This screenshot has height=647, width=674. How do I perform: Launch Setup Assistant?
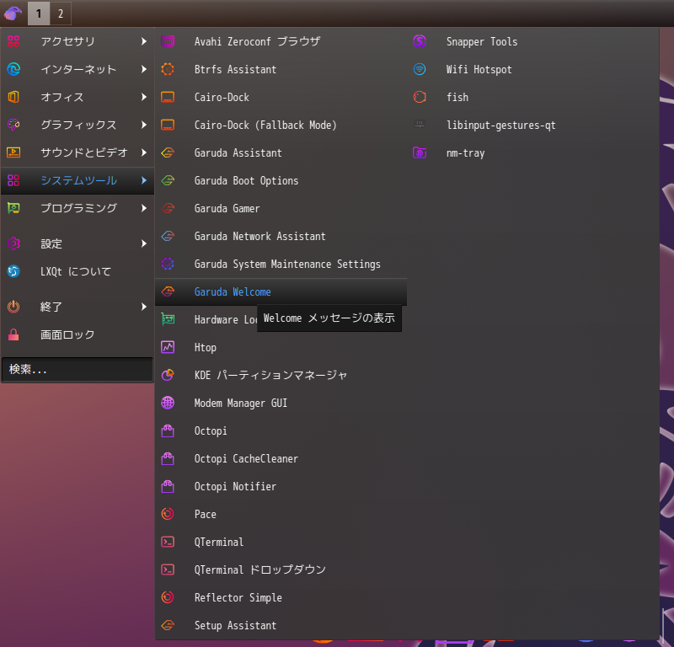281,625
